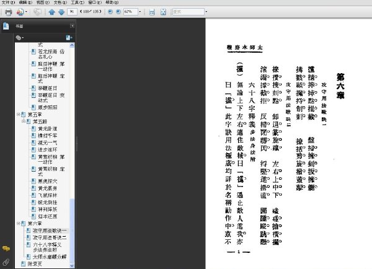This screenshot has width=372, height=269.
Task: Select the 第六章 bookmark
Action: 35,224
